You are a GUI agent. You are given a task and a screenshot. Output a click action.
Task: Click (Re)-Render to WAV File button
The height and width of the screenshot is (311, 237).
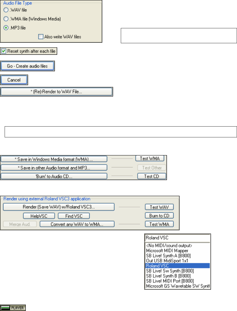coord(56,92)
